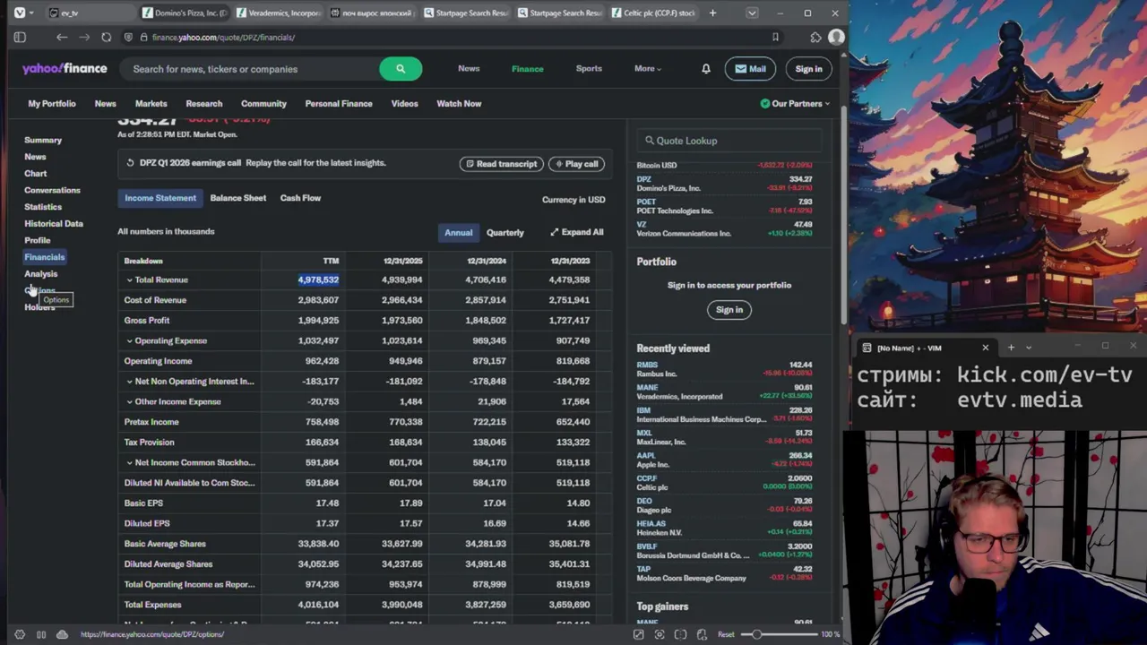Viewport: 1147px width, 645px height.
Task: Click the page actions icon in status bar
Action: click(702, 634)
